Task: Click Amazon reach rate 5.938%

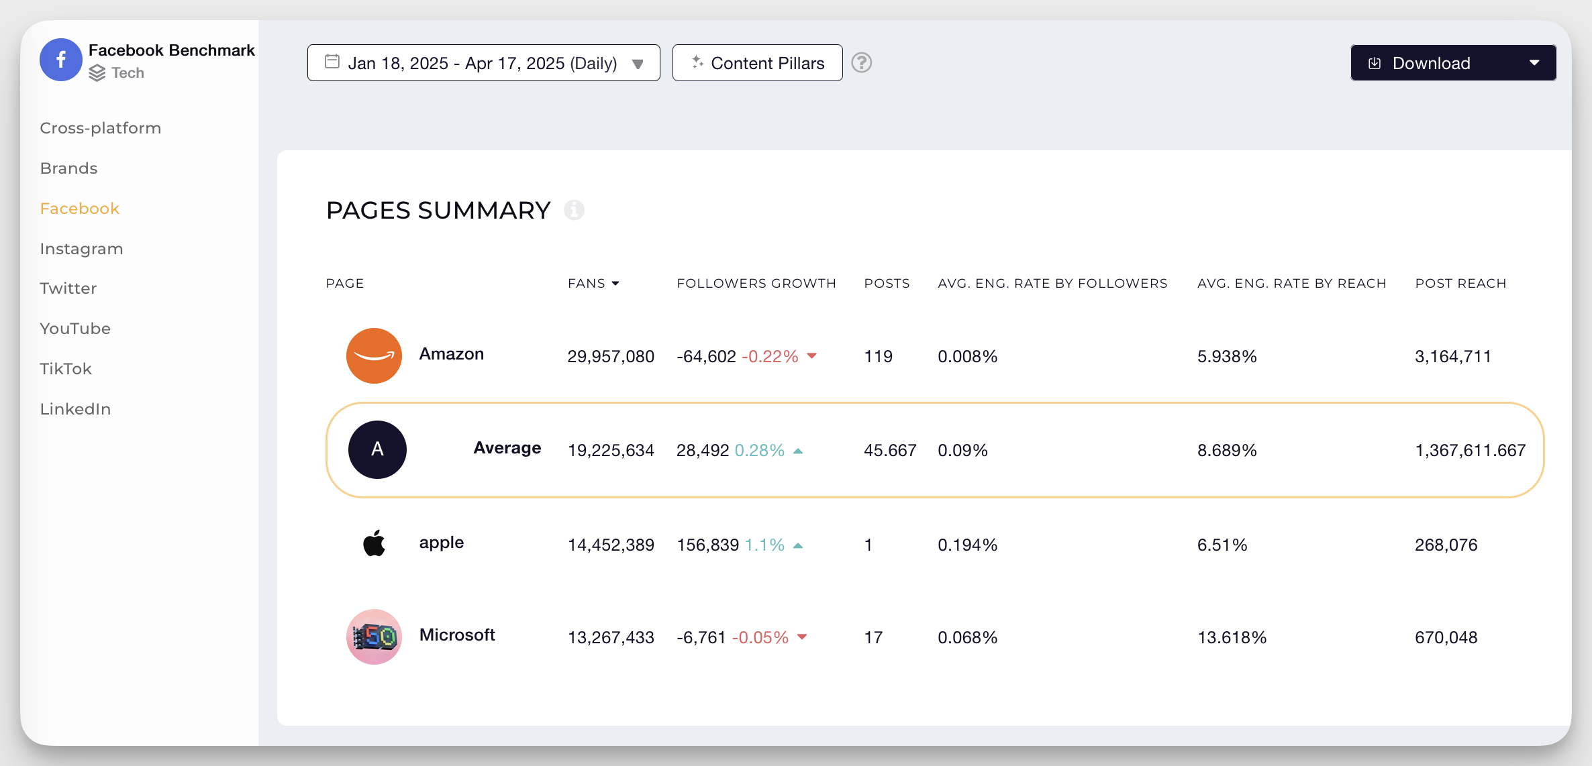Action: [x=1227, y=356]
